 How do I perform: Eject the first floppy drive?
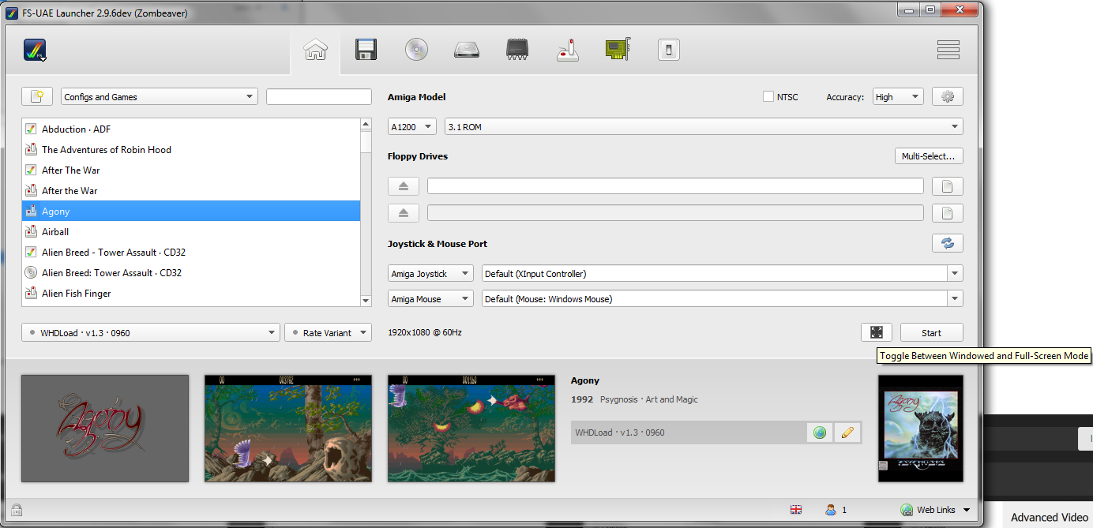pyautogui.click(x=403, y=186)
